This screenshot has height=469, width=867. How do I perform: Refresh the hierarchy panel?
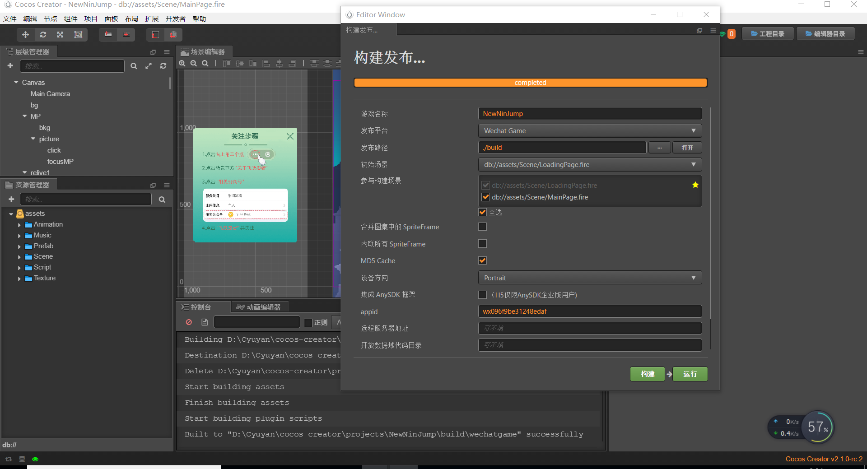point(163,66)
